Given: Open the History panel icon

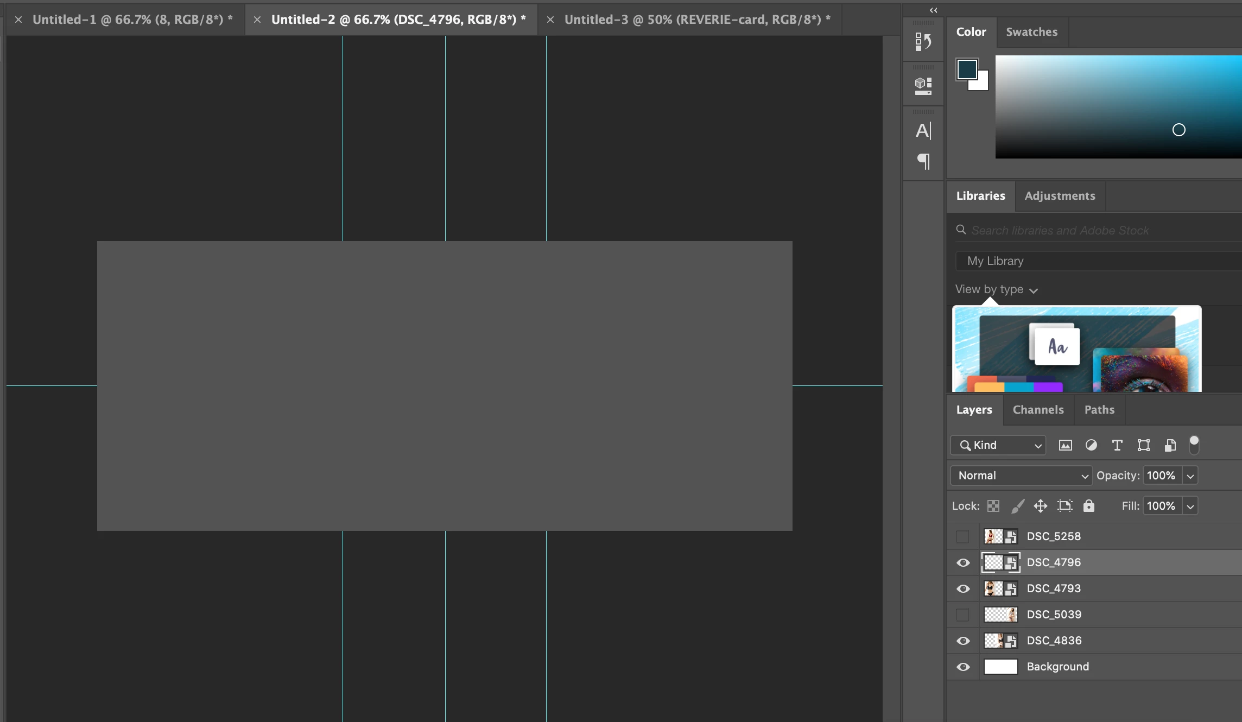Looking at the screenshot, I should pyautogui.click(x=923, y=42).
